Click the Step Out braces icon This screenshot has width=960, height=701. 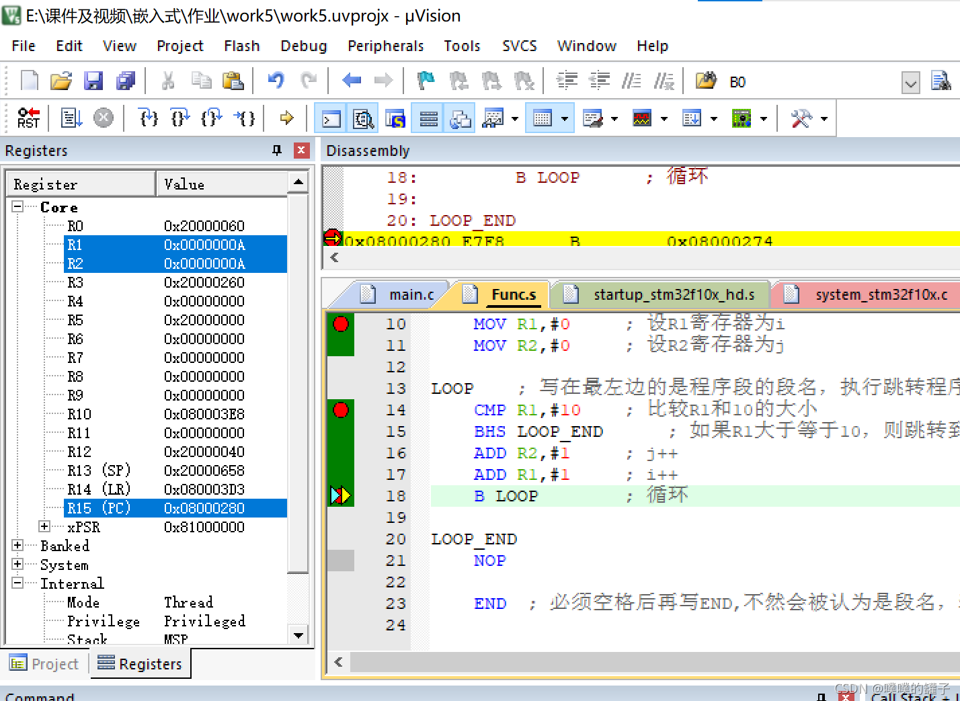tap(212, 118)
